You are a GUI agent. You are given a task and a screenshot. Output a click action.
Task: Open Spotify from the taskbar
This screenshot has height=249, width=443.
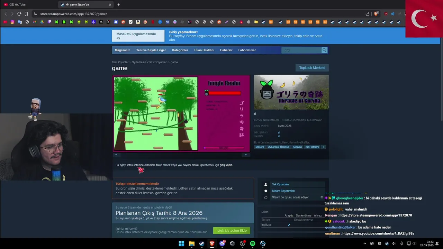pos(253,243)
